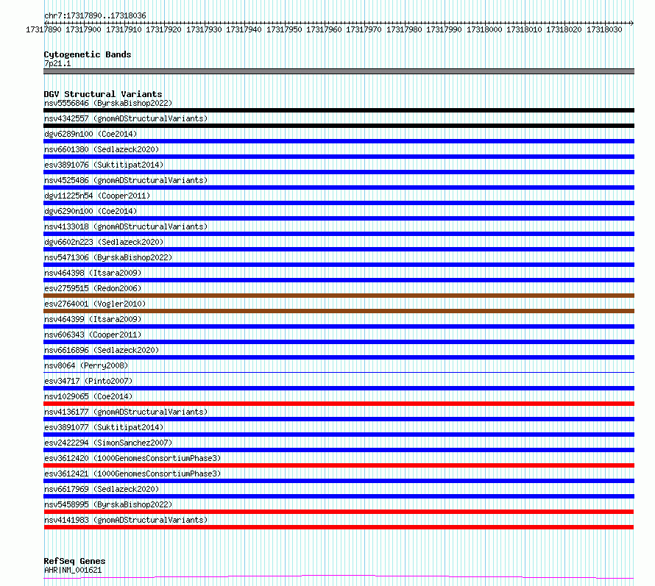Image resolution: width=655 pixels, height=586 pixels.
Task: Select variant label esv3612421 (1000GenomesConsortiumPhase3)
Action: [x=132, y=474]
